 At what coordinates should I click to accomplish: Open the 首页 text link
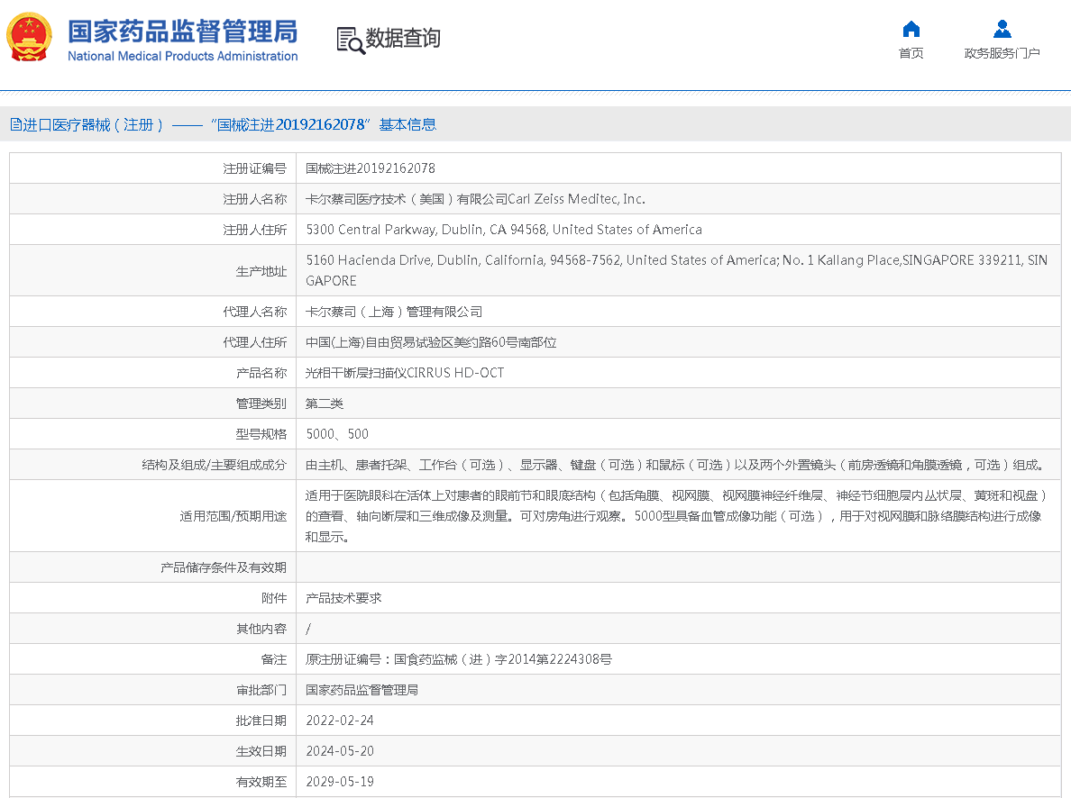[911, 53]
